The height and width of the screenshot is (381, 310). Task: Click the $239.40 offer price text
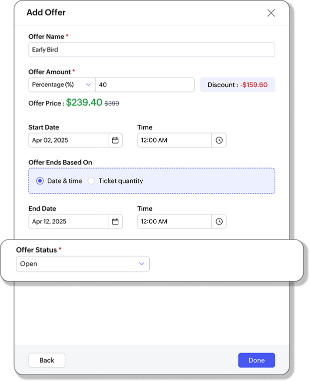pyautogui.click(x=84, y=102)
